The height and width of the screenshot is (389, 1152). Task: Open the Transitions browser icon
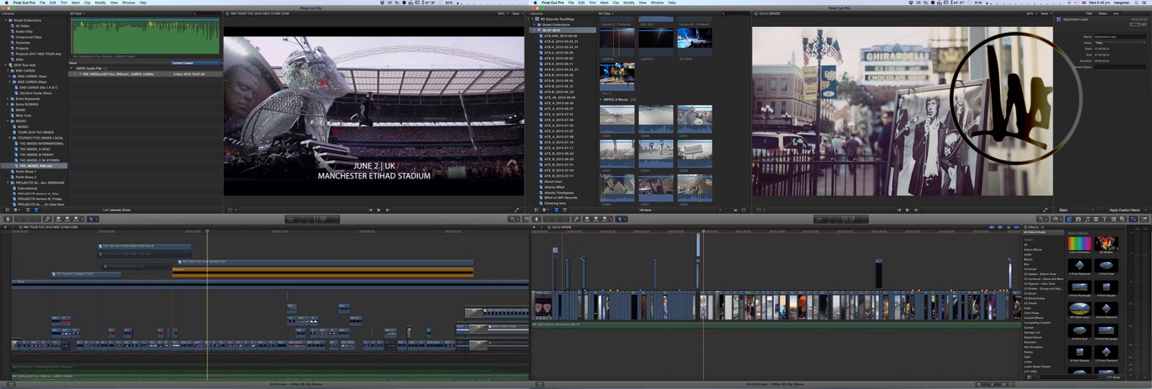pyautogui.click(x=1096, y=219)
